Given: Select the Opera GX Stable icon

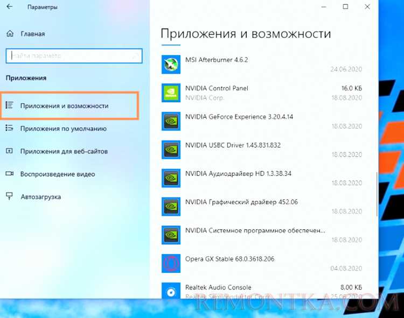Looking at the screenshot, I should pos(171,264).
